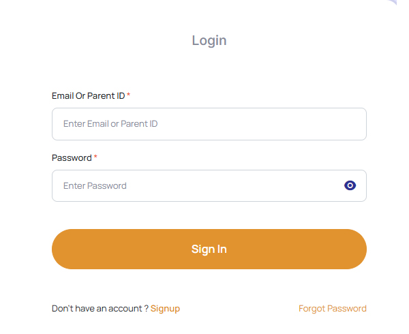Open the Forgot Password link
The width and height of the screenshot is (409, 334).
pyautogui.click(x=332, y=308)
